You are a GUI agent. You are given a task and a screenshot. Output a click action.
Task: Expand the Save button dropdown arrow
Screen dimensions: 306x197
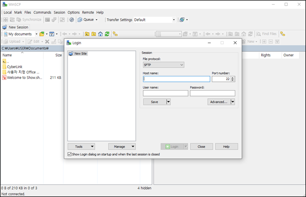point(168,102)
